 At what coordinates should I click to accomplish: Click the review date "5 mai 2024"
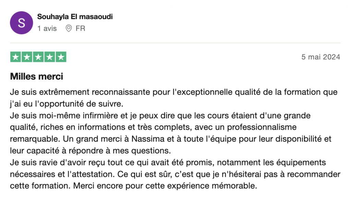[x=320, y=57]
